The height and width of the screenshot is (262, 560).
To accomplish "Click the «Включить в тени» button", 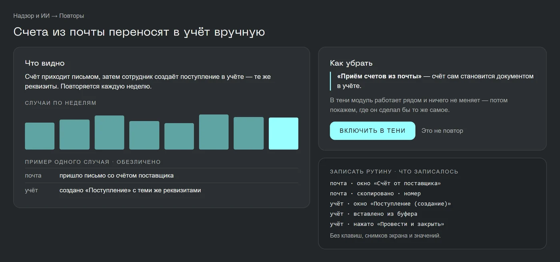I will (x=372, y=131).
